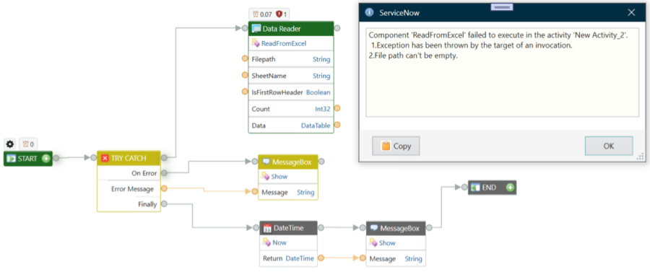Click the gray MessageBox Message input port
Screen dimensions: 650x272
363,258
